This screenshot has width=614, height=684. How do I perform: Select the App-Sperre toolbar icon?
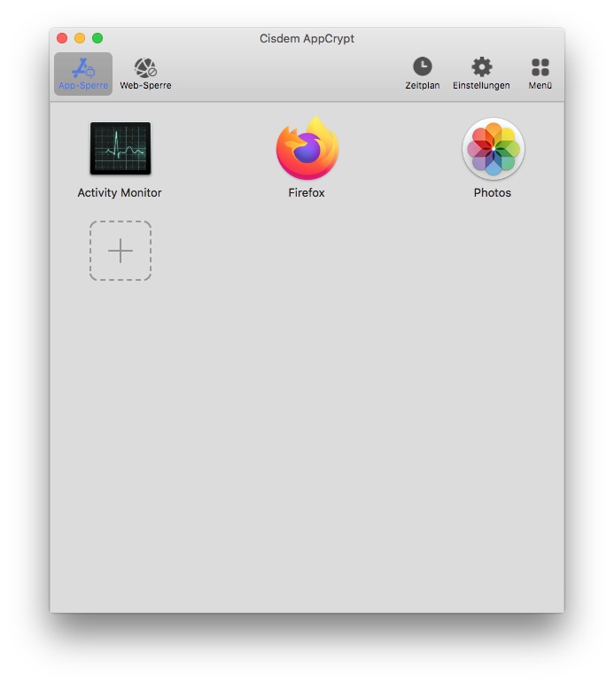click(x=83, y=67)
